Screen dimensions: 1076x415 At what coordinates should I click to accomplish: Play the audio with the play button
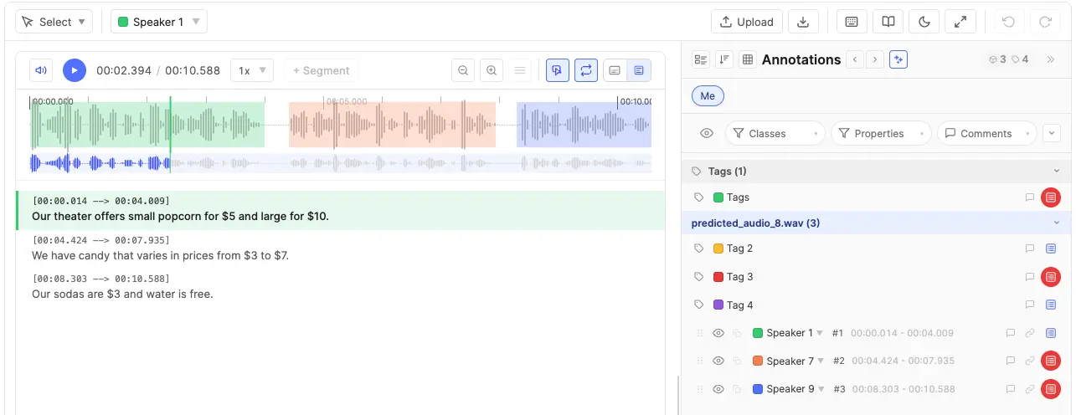click(x=75, y=70)
